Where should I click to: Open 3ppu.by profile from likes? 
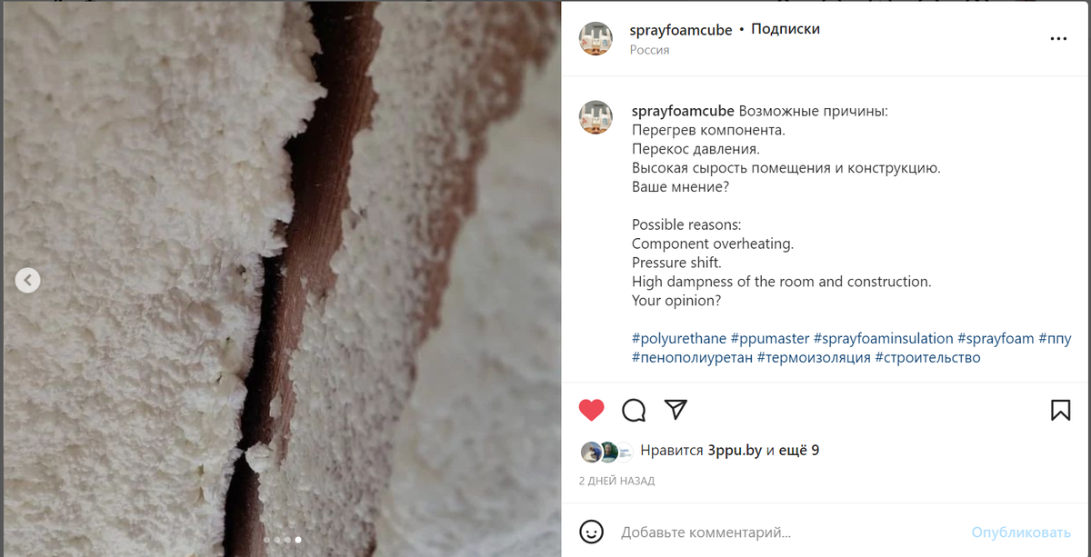735,450
